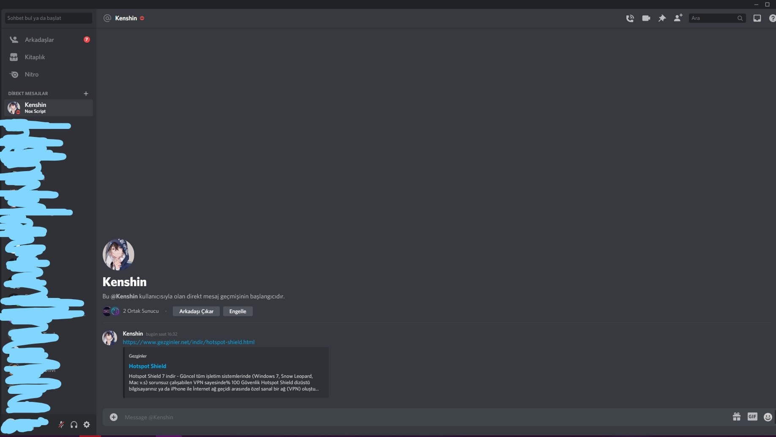Viewport: 776px width, 437px height.
Task: Click the message timestamp 'bugün saat 16:32'
Action: pos(161,334)
